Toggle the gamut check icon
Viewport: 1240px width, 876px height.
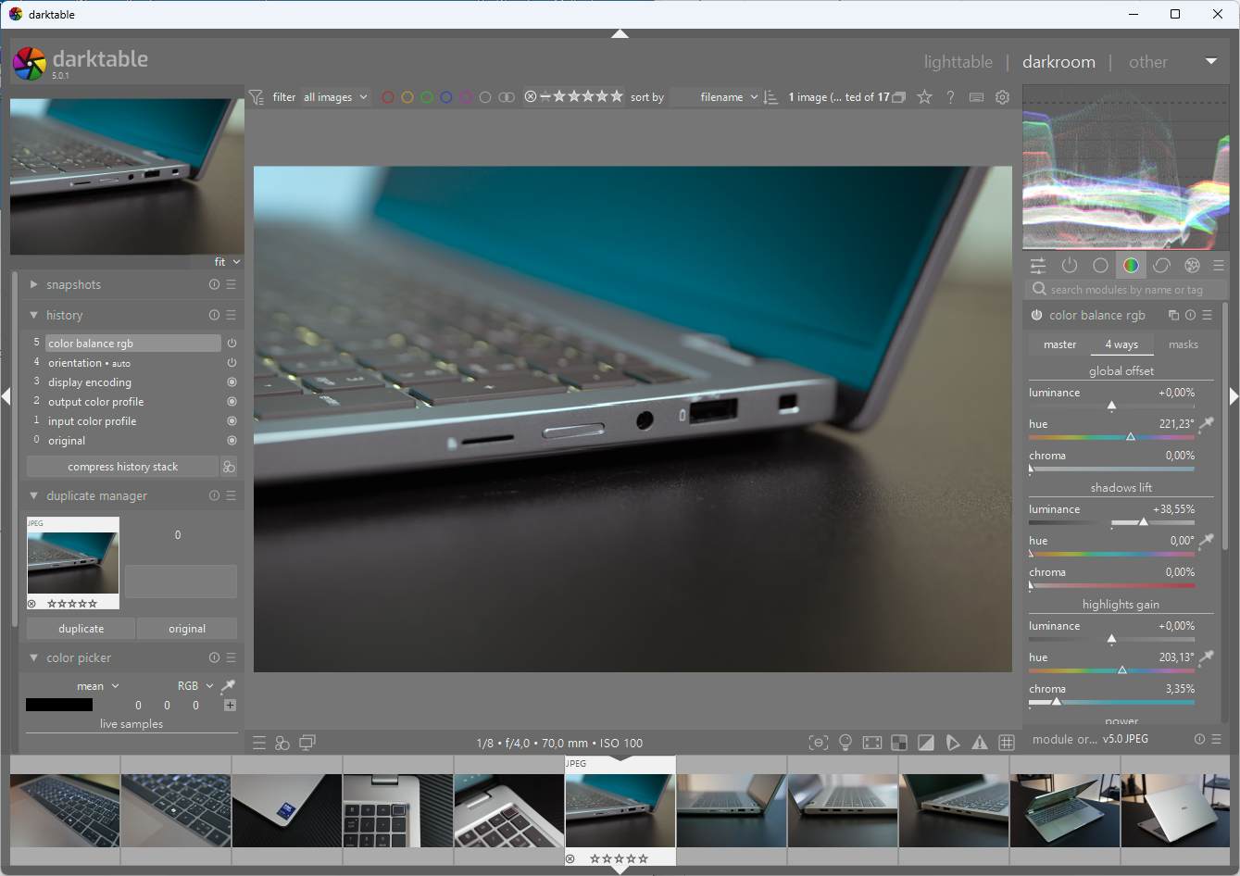(x=980, y=743)
